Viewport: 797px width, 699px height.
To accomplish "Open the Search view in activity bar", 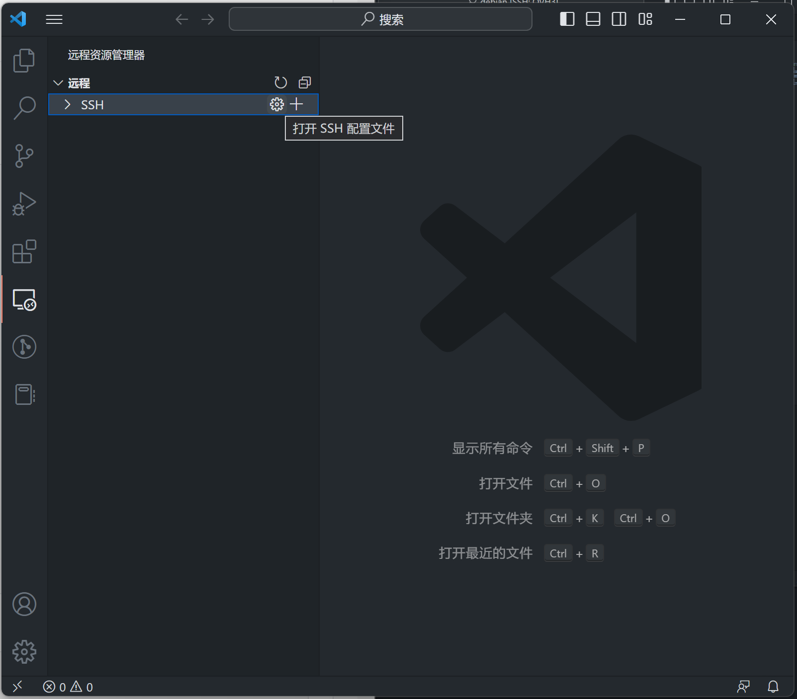I will [x=24, y=108].
